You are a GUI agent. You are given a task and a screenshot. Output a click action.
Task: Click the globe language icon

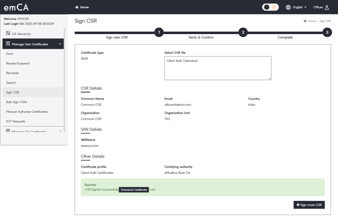click(288, 7)
